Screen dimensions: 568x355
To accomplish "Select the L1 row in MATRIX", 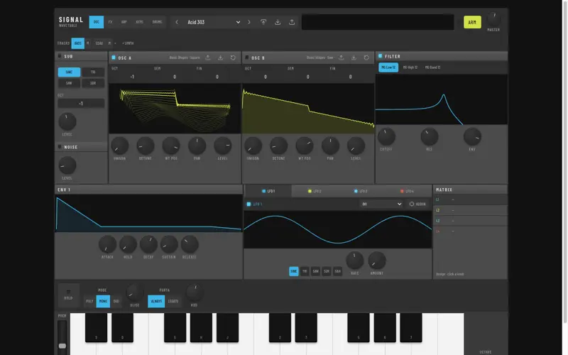I will click(470, 200).
